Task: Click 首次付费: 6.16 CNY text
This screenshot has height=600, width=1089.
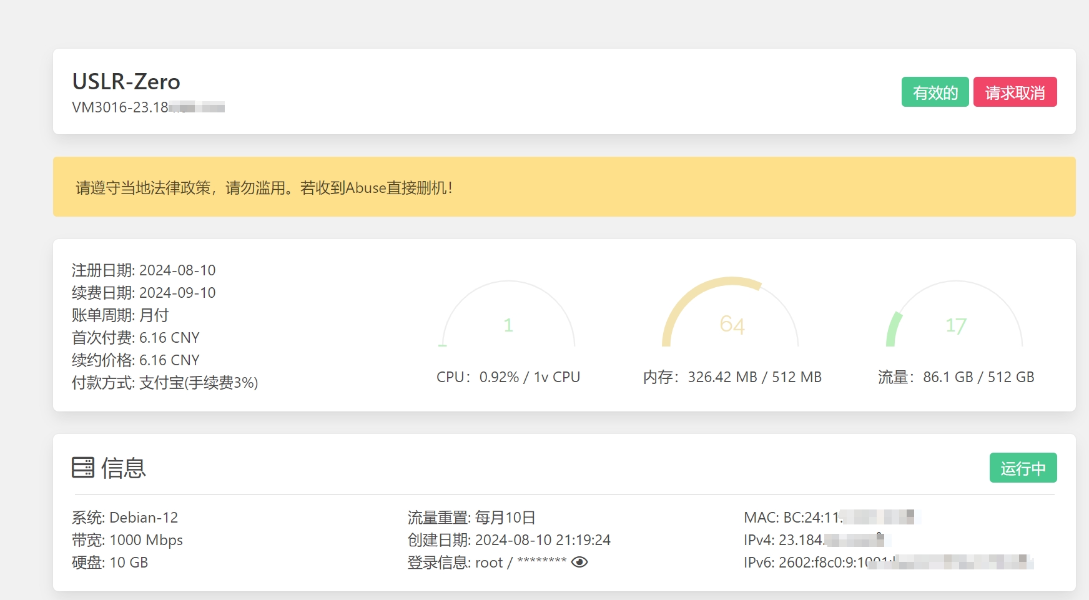Action: pos(136,338)
